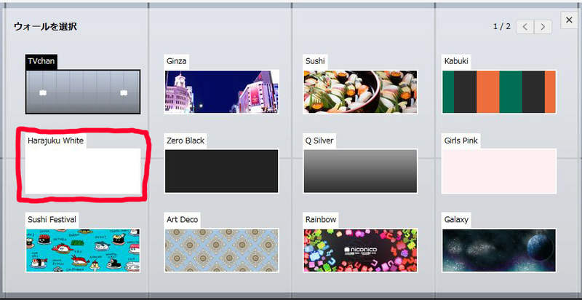Select the TVchan wall thumbnail

click(83, 92)
